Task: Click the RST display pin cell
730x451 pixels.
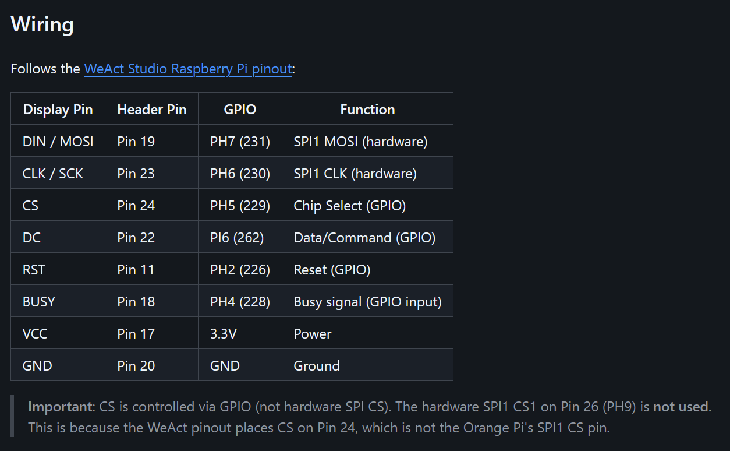Action: pos(34,270)
